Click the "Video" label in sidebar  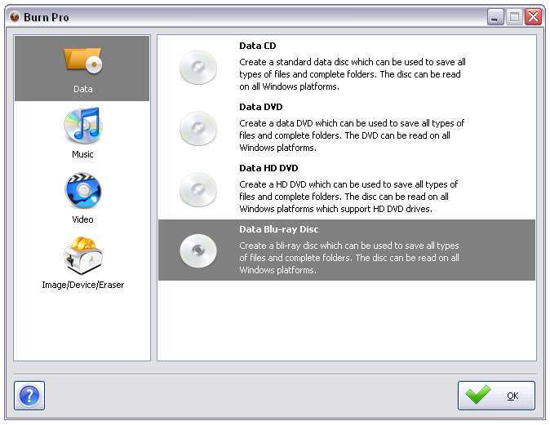[x=82, y=219]
